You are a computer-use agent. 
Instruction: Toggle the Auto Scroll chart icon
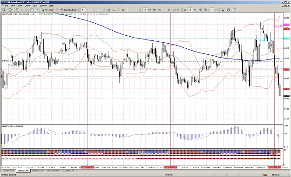pyautogui.click(x=211, y=10)
